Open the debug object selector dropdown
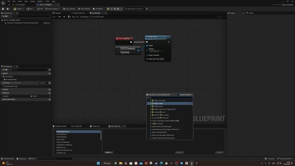 click(x=134, y=9)
